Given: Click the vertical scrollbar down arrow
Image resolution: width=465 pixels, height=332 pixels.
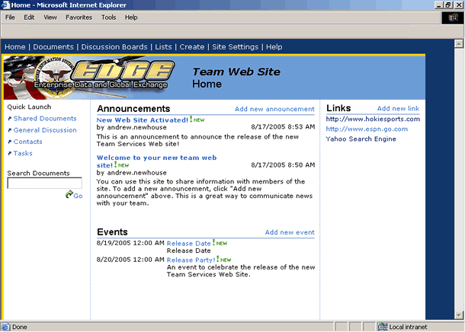Looking at the screenshot, I should coord(459,315).
